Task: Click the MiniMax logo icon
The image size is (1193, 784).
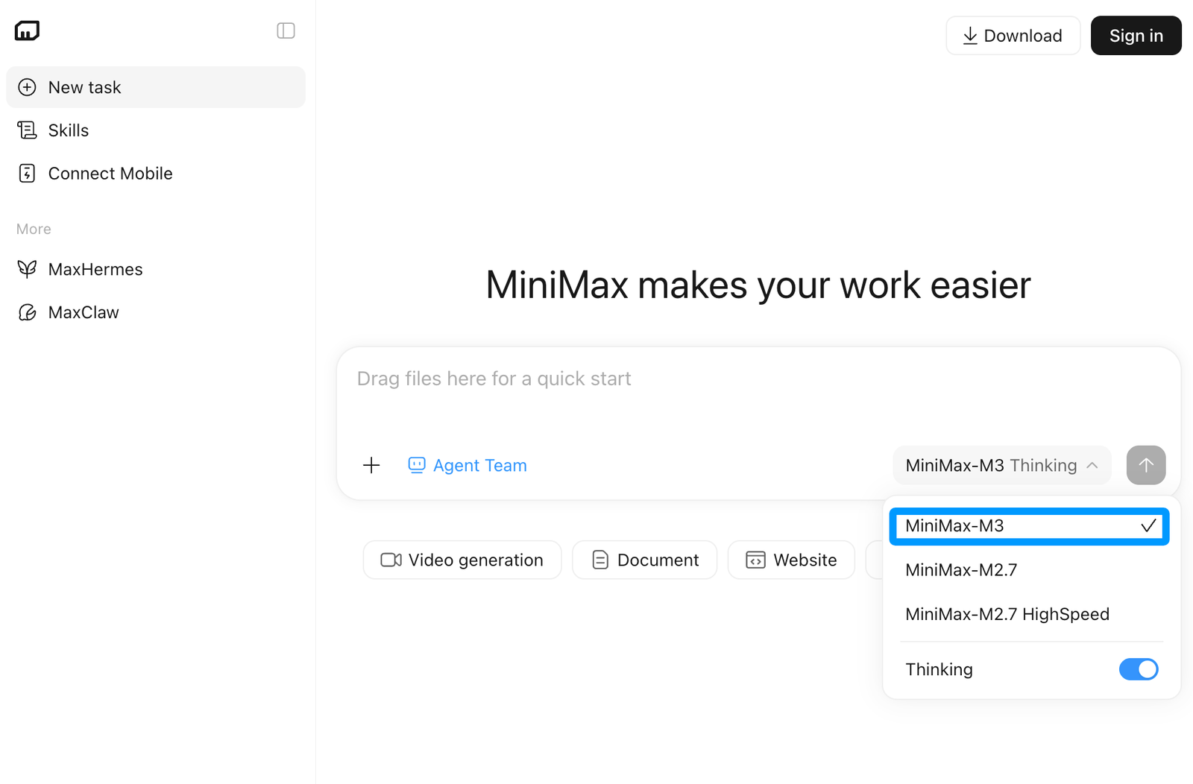Action: click(27, 31)
